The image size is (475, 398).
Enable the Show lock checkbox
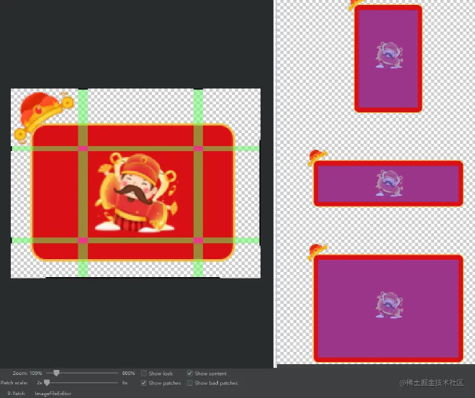point(144,374)
